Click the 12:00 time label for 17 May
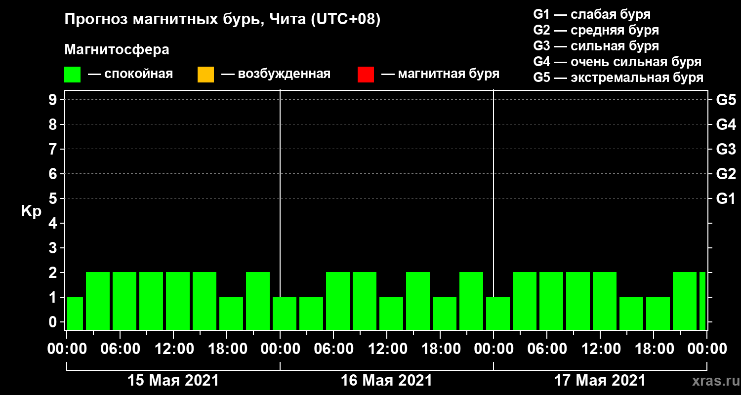 pos(600,349)
